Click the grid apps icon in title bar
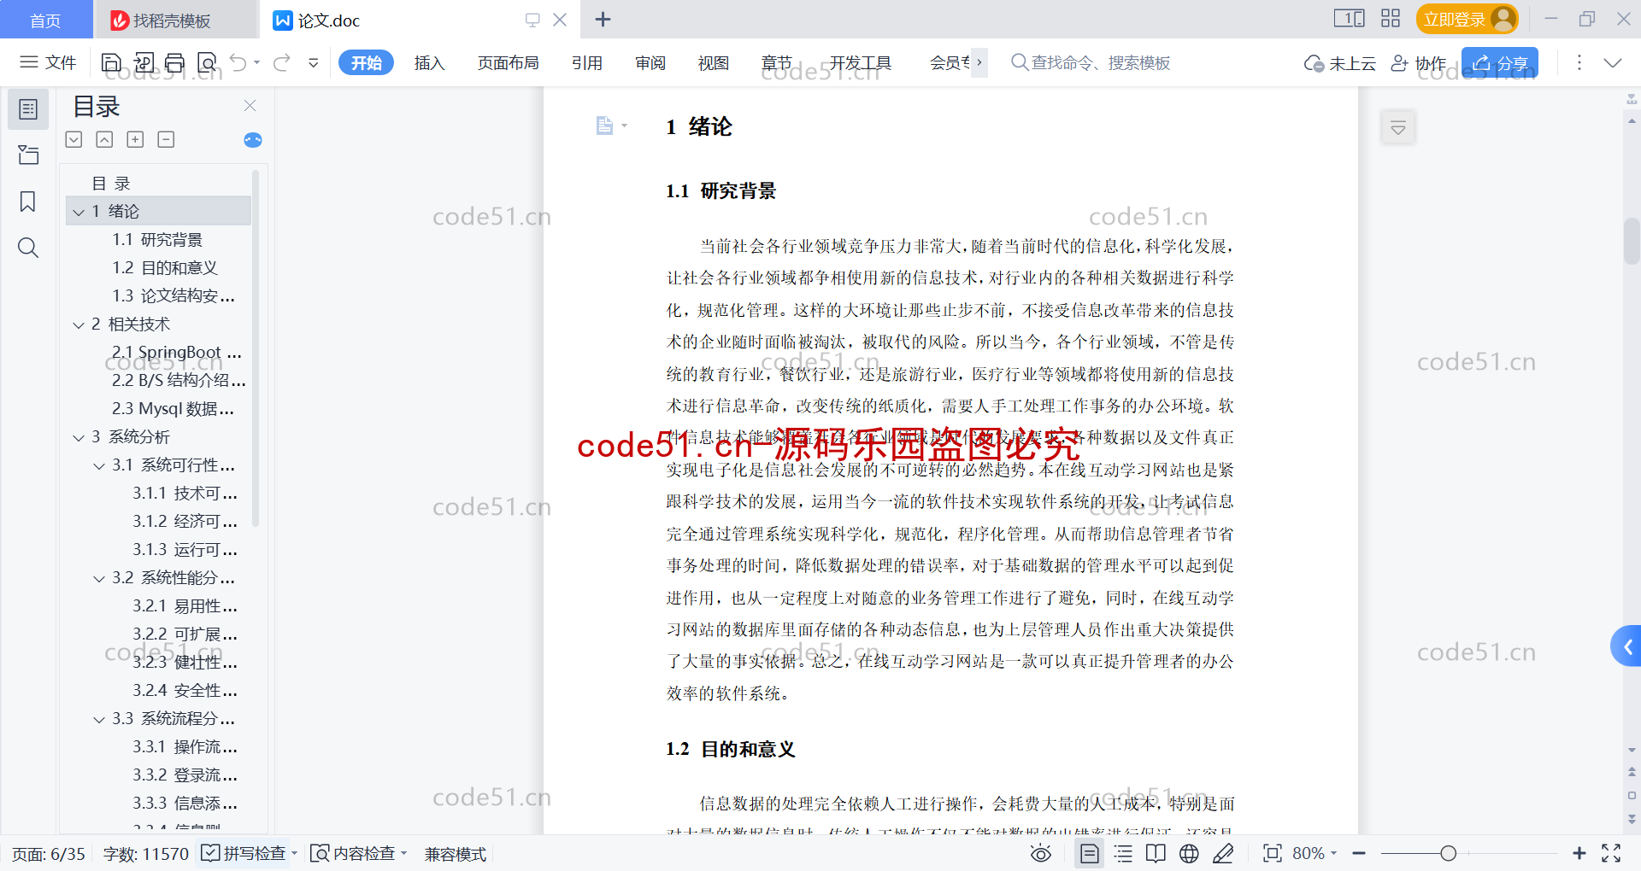Viewport: 1641px width, 871px height. [1391, 19]
